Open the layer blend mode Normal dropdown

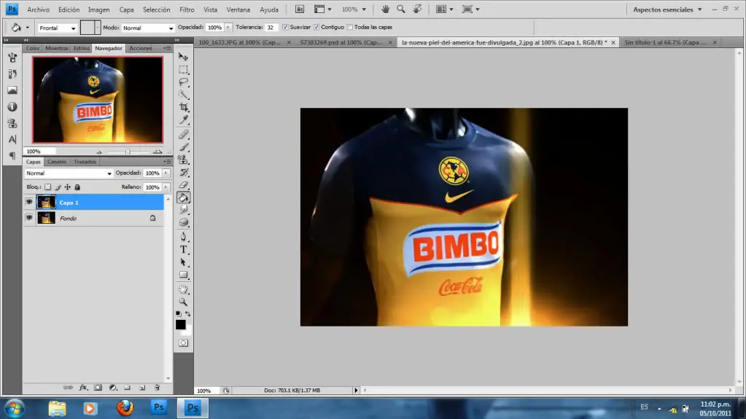[x=69, y=173]
